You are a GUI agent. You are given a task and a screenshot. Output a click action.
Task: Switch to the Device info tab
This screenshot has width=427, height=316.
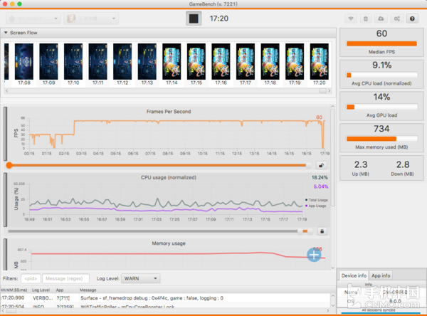tap(354, 275)
